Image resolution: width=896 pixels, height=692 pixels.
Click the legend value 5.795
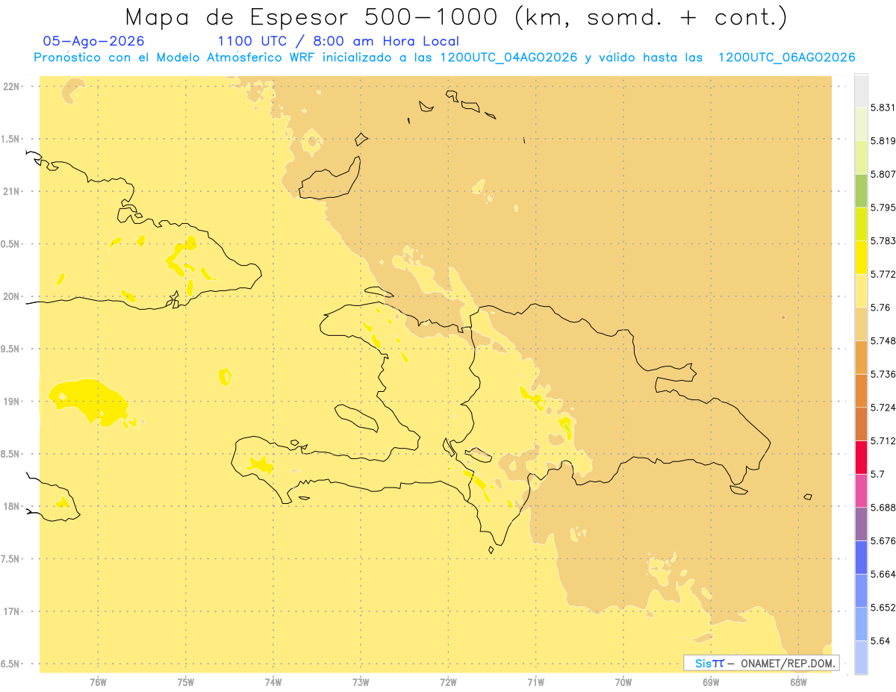[883, 208]
